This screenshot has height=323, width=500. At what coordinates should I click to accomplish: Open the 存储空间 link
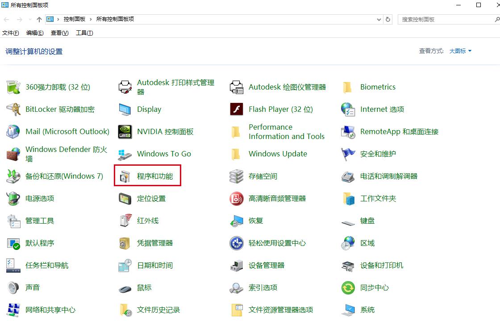263,176
